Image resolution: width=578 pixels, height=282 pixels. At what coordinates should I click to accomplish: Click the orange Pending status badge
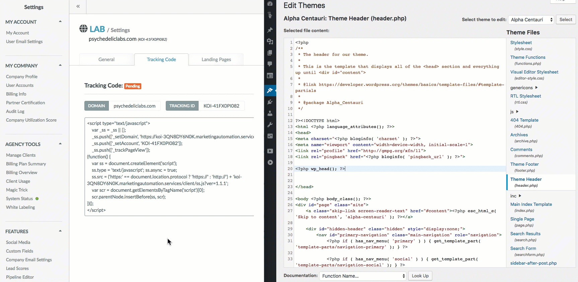(x=133, y=86)
